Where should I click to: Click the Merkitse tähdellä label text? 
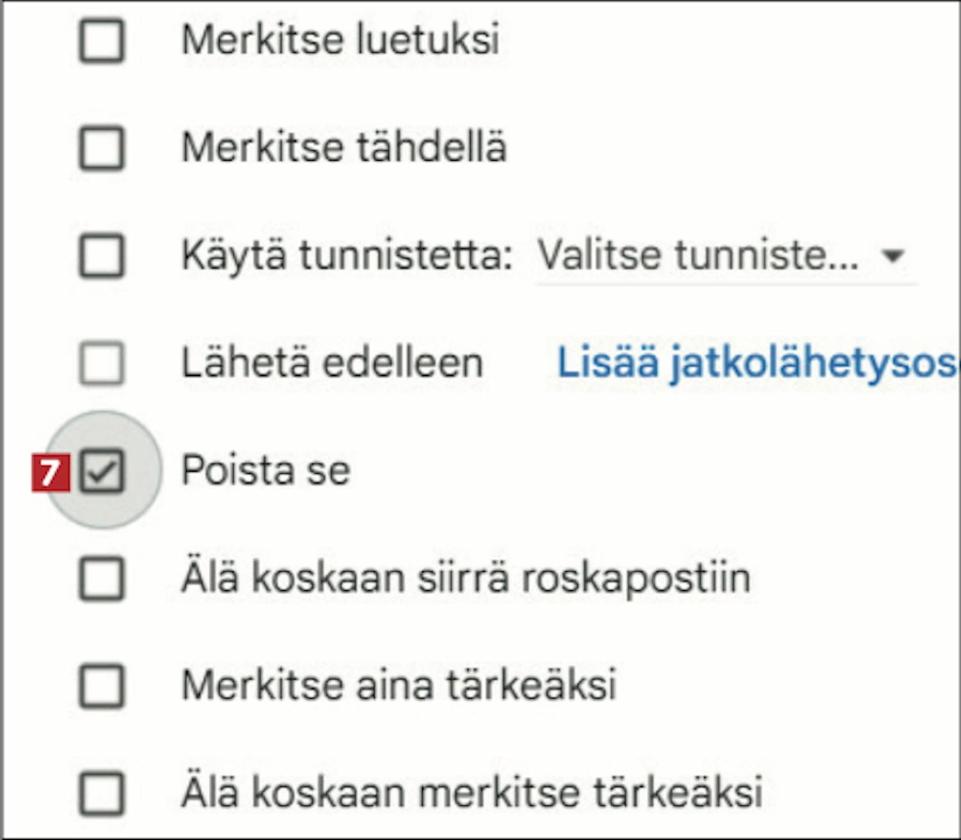[344, 147]
